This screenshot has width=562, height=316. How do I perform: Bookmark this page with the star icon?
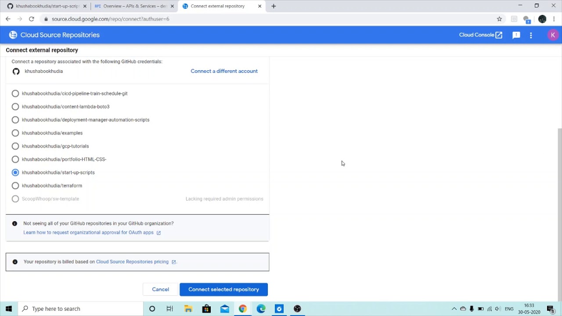[x=499, y=19]
